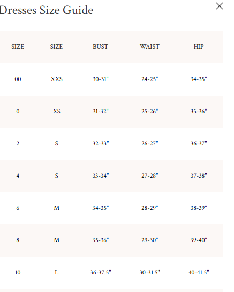Click hip measurement 40-41.5"
The image size is (234, 292).
coord(199,272)
